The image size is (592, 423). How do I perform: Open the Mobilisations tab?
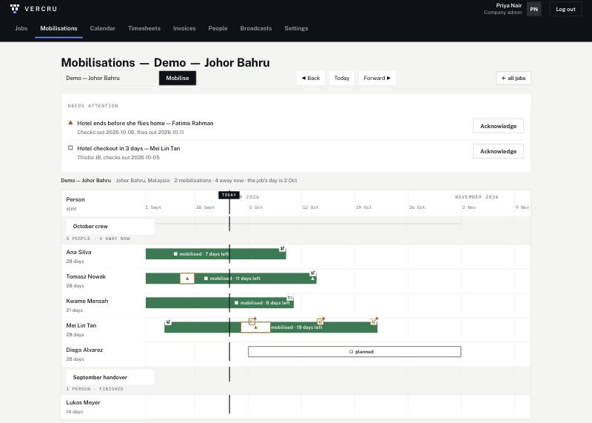[58, 28]
